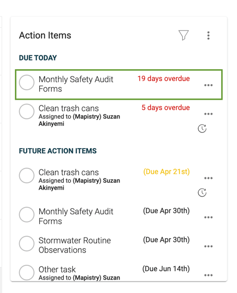Check the circle beside Other task
This screenshot has width=237, height=293.
click(27, 272)
